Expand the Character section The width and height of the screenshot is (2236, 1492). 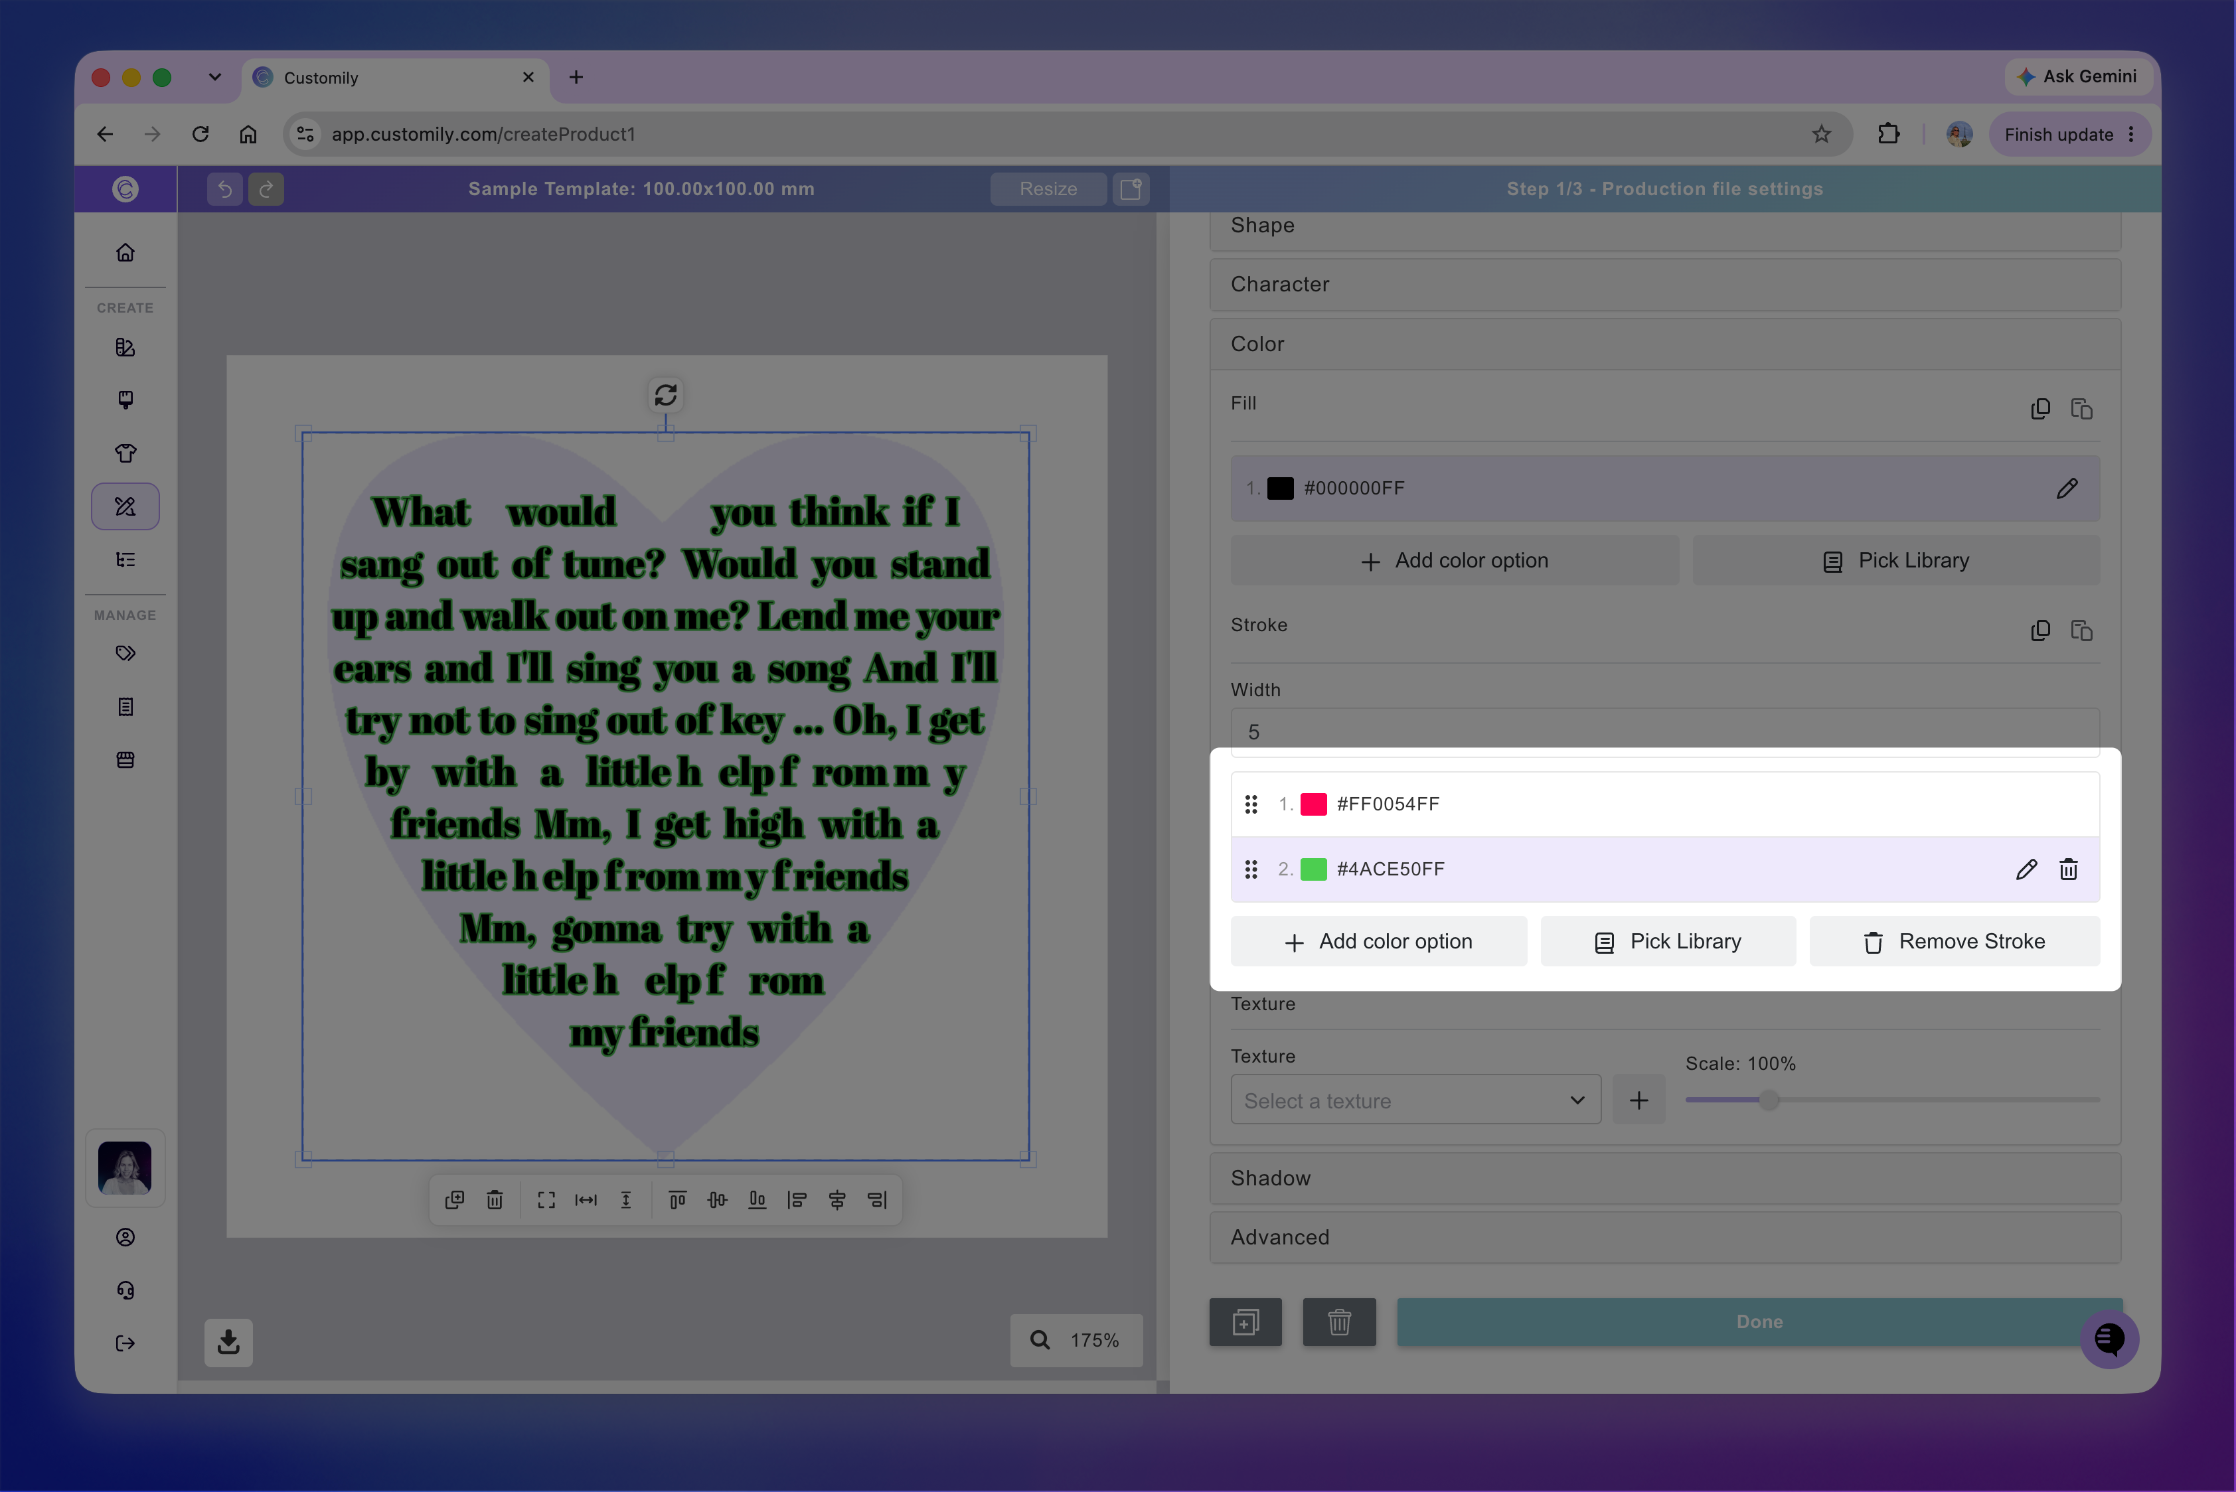(1665, 285)
